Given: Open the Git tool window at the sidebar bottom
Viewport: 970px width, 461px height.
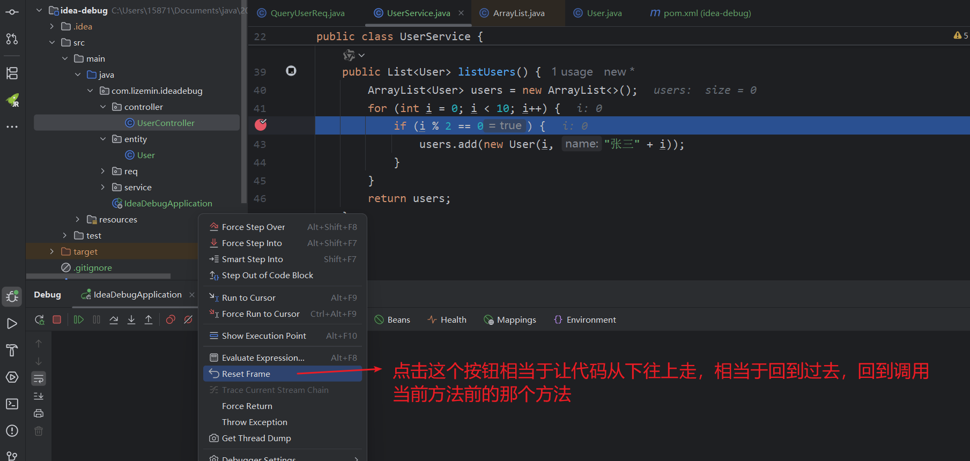Looking at the screenshot, I should tap(12, 456).
